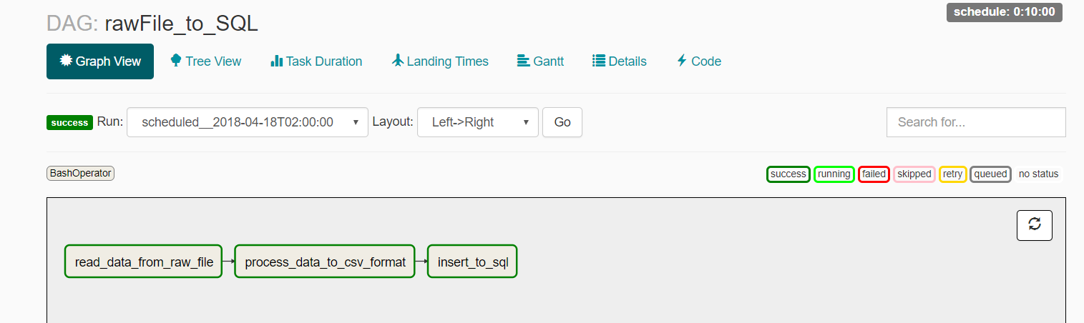Click the Graph View sun-shaped icon
The height and width of the screenshot is (323, 1084).
(x=66, y=61)
